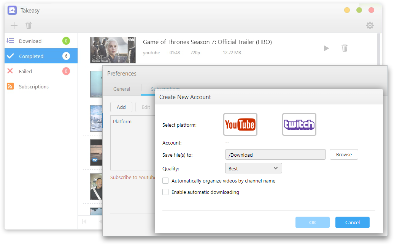Add a new download with plus icon
The height and width of the screenshot is (247, 397).
14,25
